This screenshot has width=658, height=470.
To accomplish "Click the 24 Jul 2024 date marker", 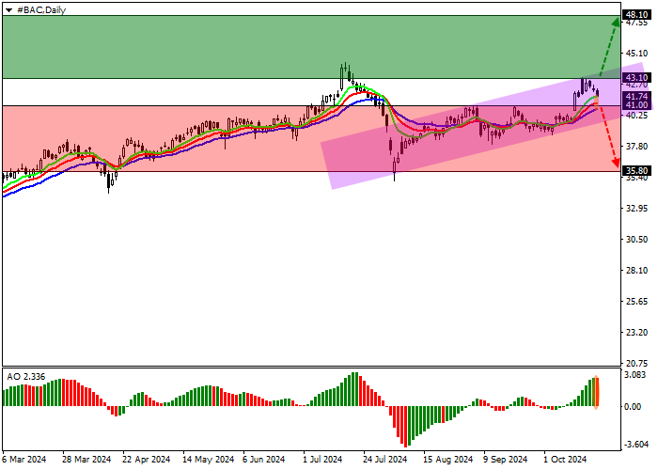I will pos(384,460).
